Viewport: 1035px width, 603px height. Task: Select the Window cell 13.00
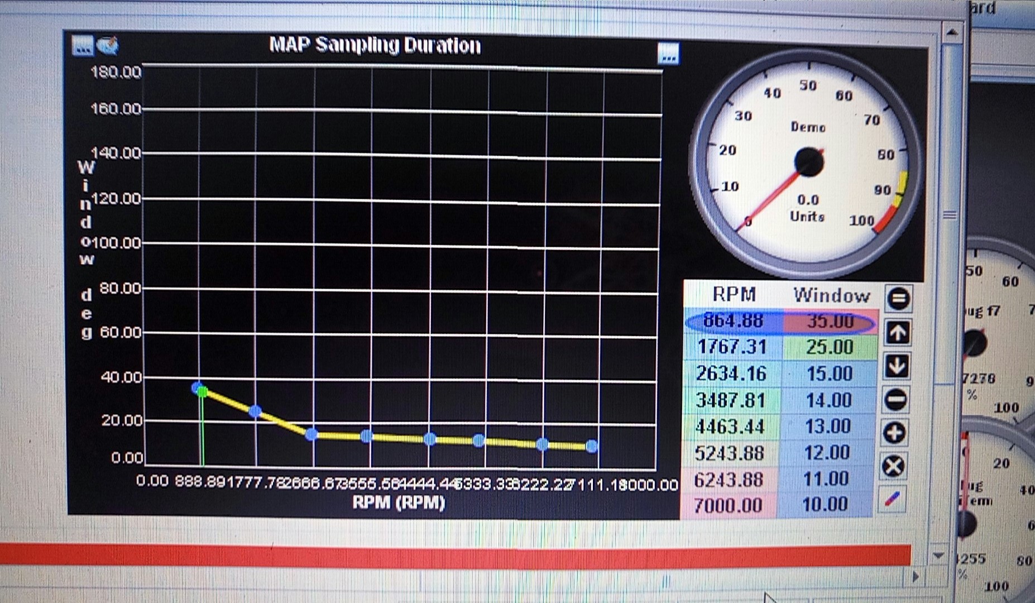pyautogui.click(x=827, y=427)
